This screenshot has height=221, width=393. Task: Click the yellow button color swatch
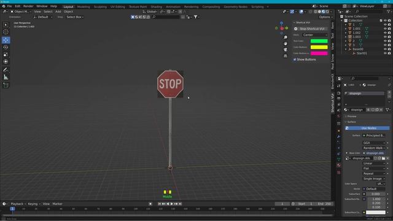tap(319, 47)
